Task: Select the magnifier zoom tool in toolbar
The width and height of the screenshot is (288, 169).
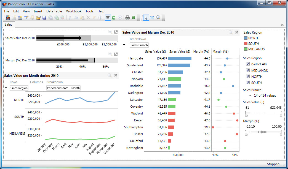Action: click(x=158, y=18)
